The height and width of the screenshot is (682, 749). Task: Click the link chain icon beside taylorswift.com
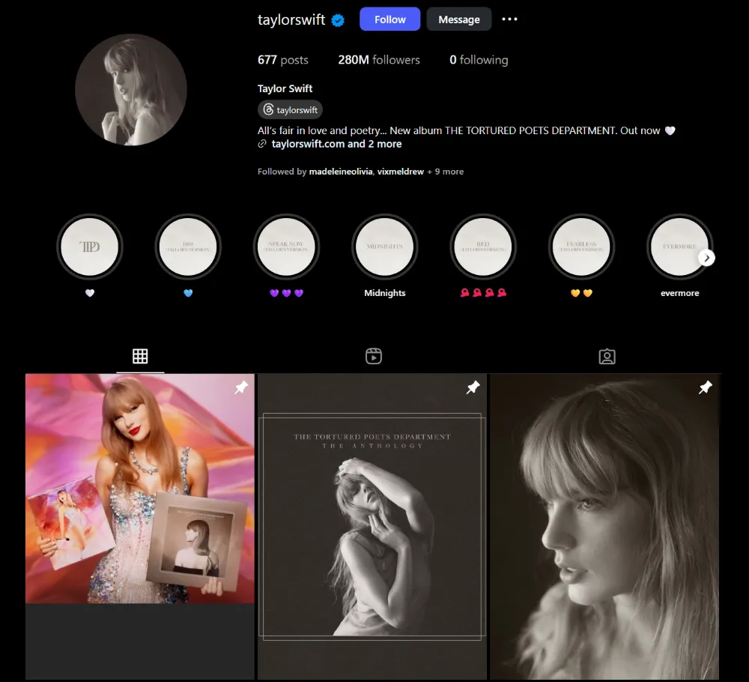(x=261, y=144)
